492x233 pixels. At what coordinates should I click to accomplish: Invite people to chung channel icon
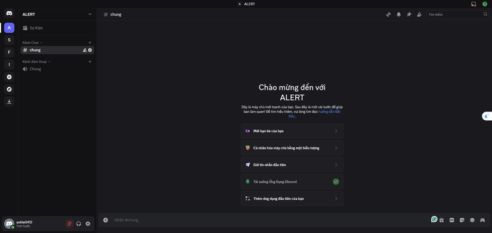tap(85, 50)
